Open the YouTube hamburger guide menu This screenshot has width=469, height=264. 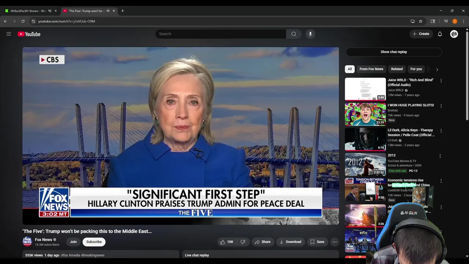pos(9,34)
